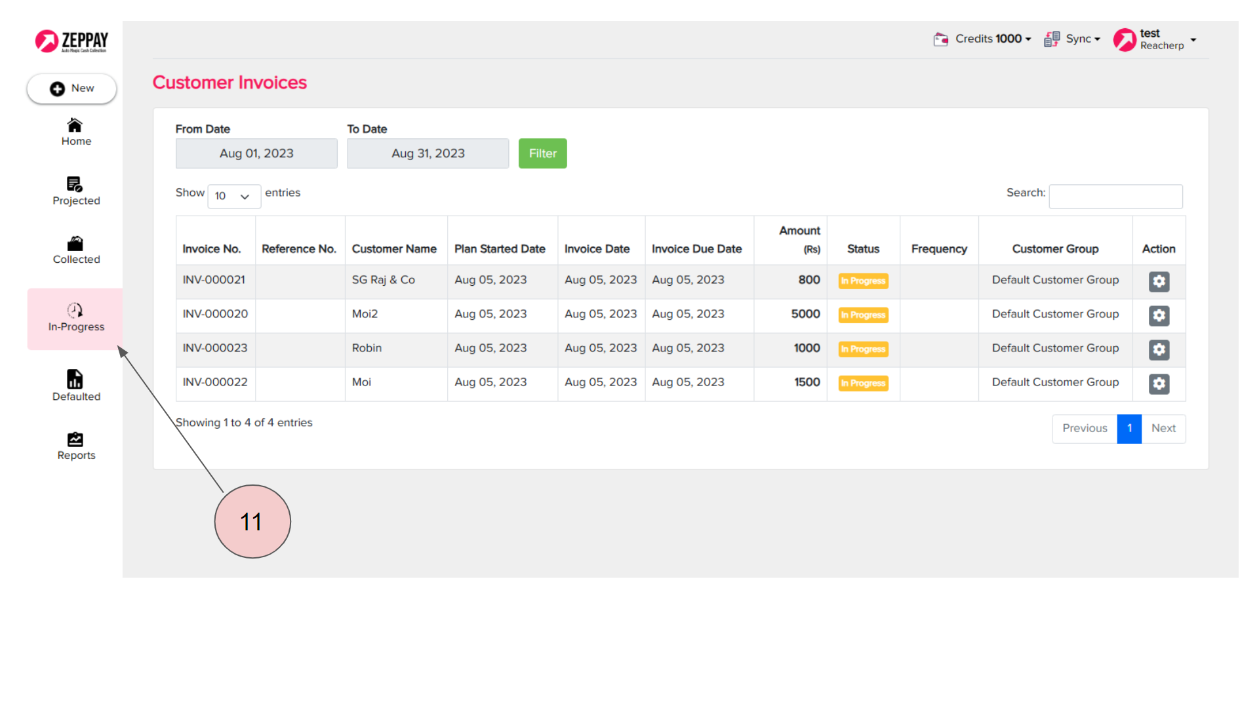Open the Defaulted sidebar icon

pyautogui.click(x=75, y=380)
